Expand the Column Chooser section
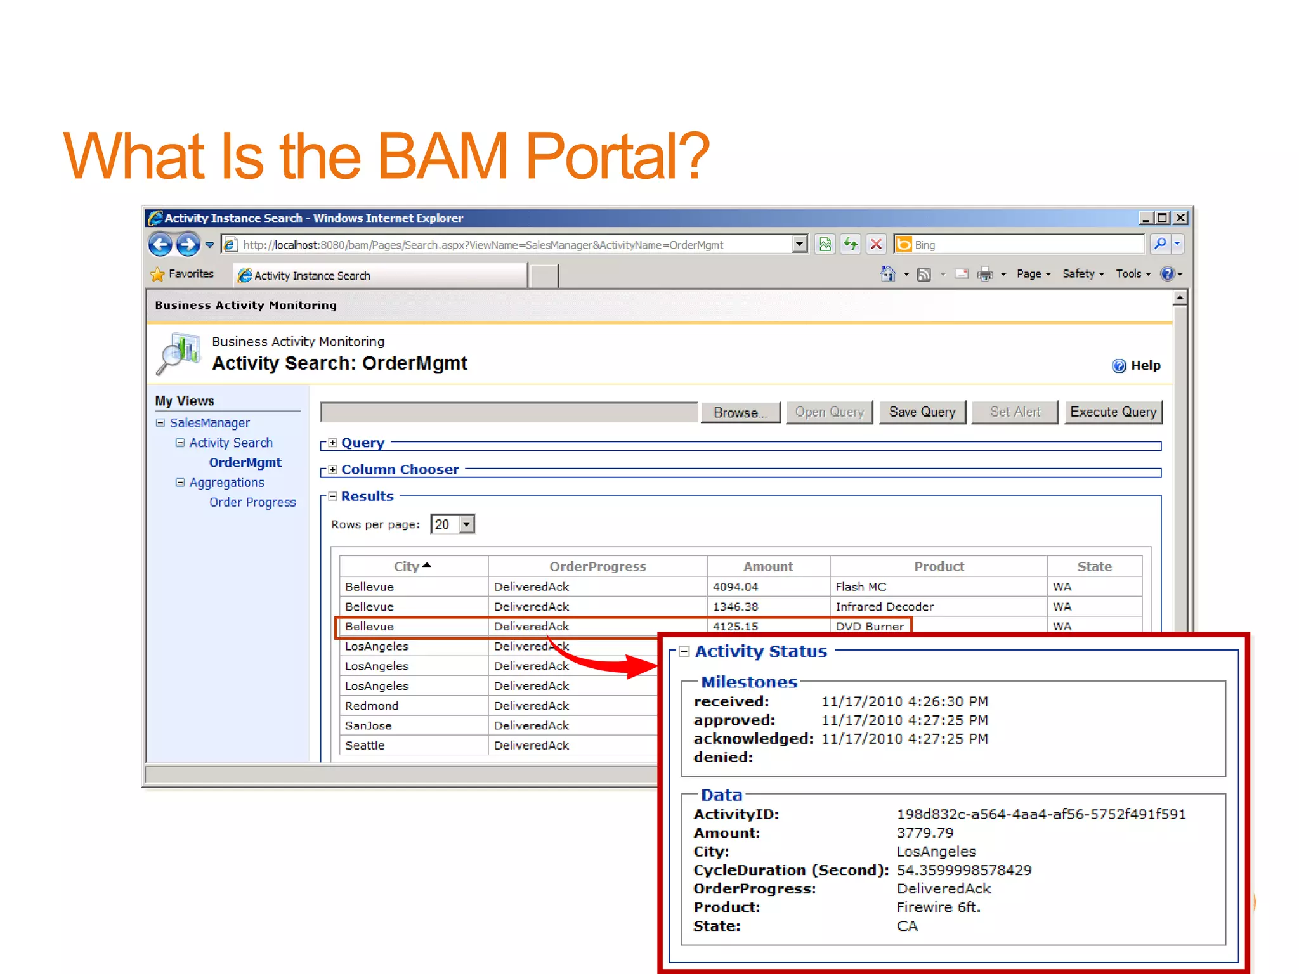1299x974 pixels. [x=332, y=470]
